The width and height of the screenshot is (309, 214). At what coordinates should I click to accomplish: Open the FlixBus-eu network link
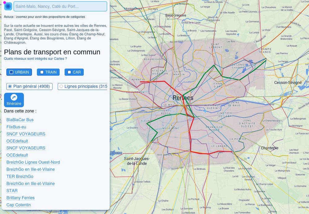pos(16,127)
